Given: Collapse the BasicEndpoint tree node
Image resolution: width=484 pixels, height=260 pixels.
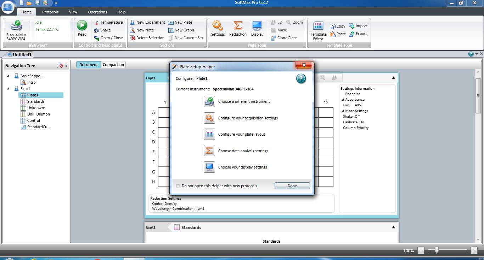Looking at the screenshot, I should coord(9,76).
